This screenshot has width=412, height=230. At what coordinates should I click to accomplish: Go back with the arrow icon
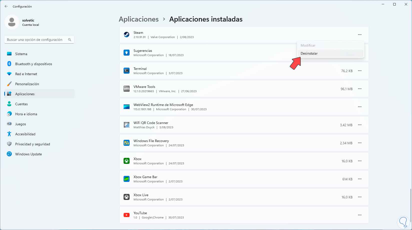tap(6, 6)
